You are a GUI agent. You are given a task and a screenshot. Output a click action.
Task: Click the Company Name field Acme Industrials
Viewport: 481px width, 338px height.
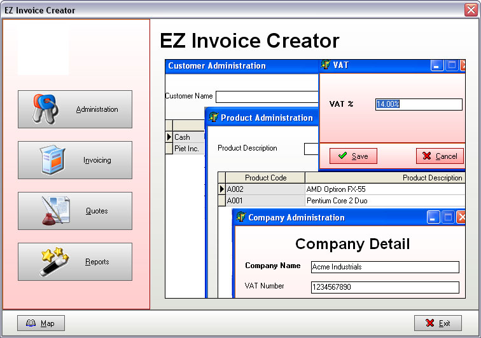click(x=384, y=267)
